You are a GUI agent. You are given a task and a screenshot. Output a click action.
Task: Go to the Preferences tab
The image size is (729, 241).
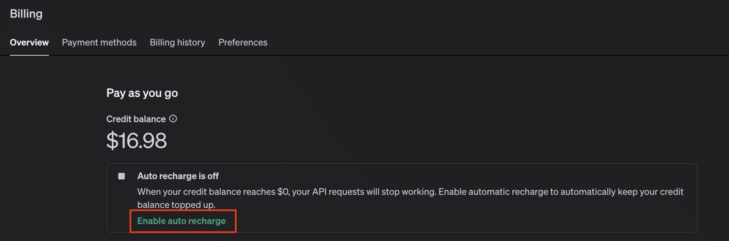(x=243, y=43)
